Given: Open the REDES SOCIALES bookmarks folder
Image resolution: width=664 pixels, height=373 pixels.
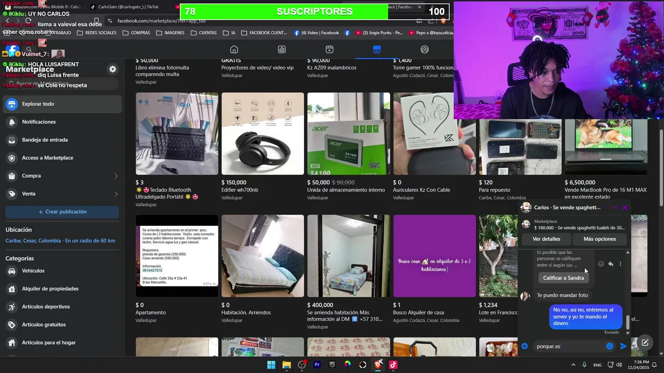Looking at the screenshot, I should (96, 33).
